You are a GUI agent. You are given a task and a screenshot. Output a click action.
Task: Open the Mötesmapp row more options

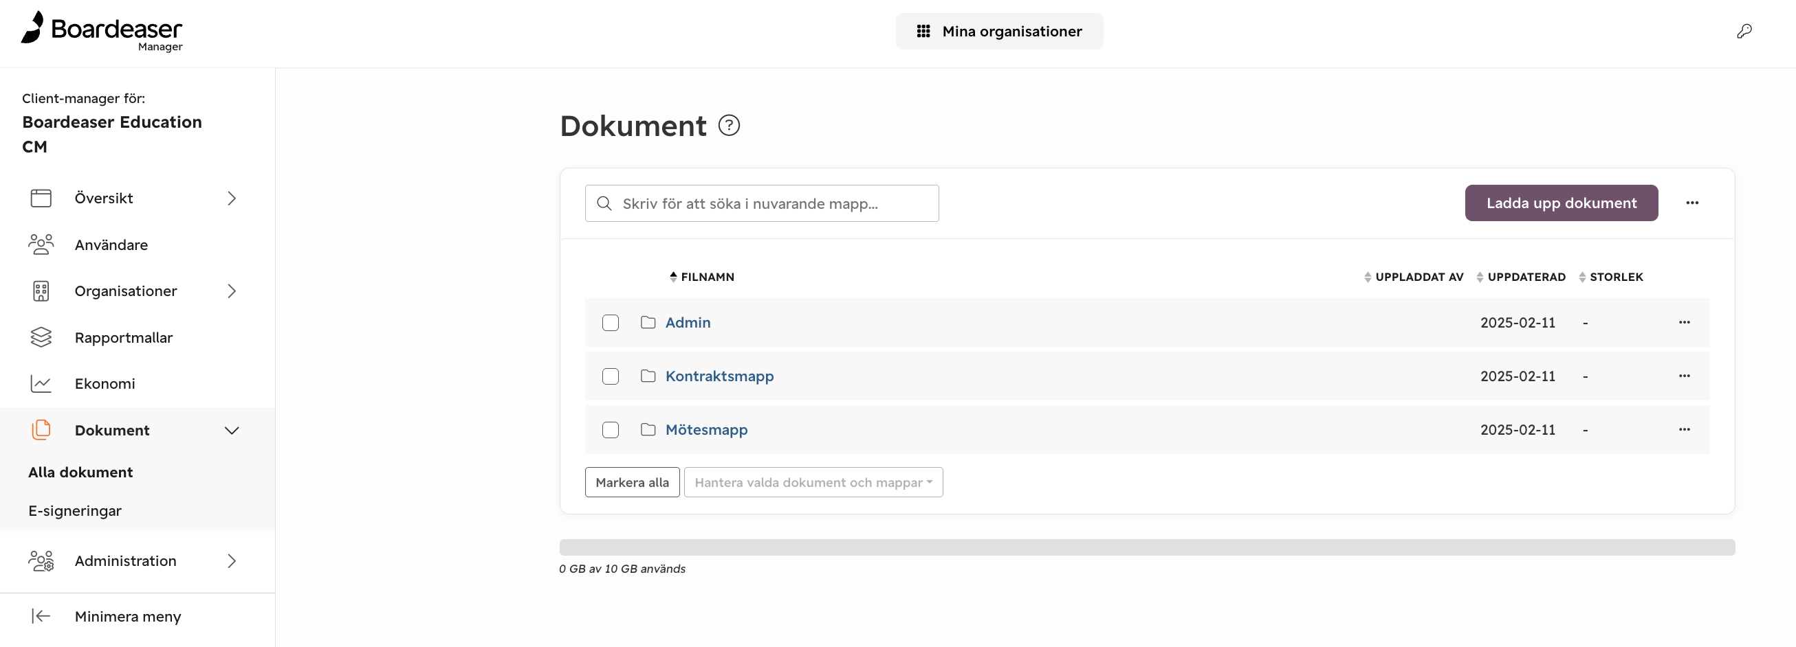[x=1684, y=429]
